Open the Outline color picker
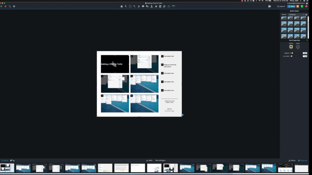 click(x=291, y=47)
